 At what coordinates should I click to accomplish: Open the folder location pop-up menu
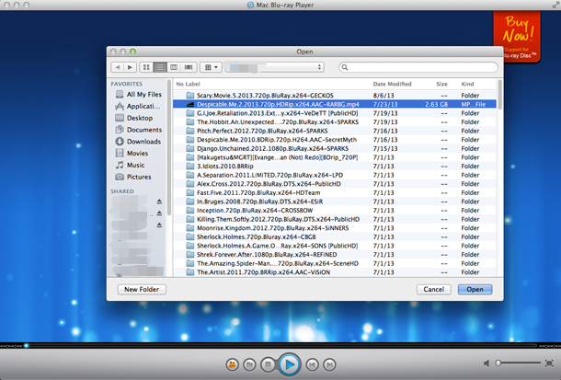[276, 67]
